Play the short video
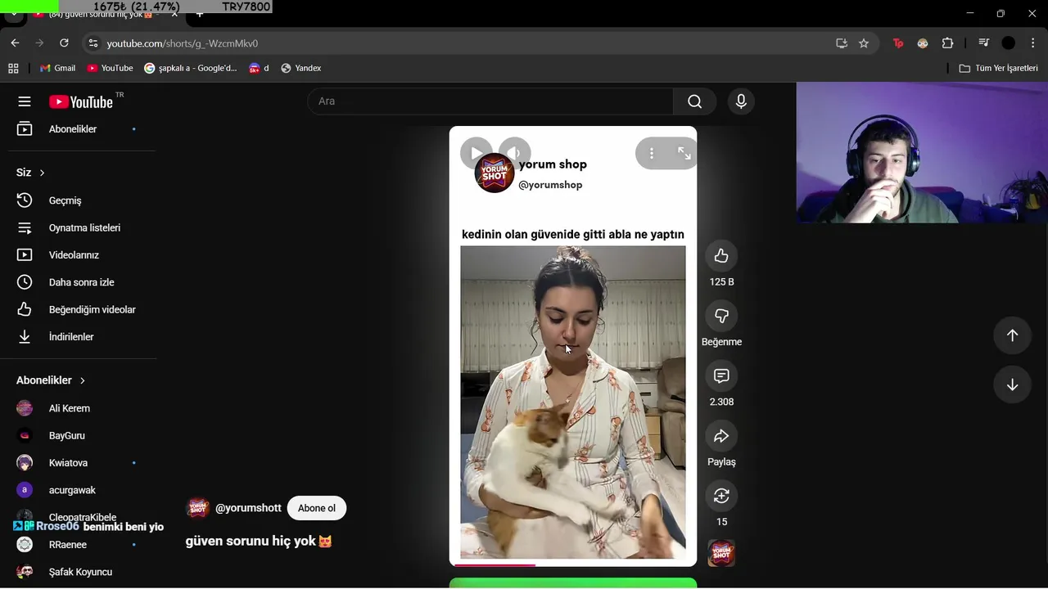Viewport: 1048px width, 589px height. (x=477, y=153)
